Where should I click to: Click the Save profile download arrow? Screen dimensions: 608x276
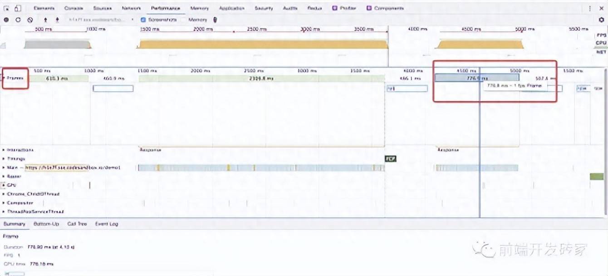click(x=57, y=20)
